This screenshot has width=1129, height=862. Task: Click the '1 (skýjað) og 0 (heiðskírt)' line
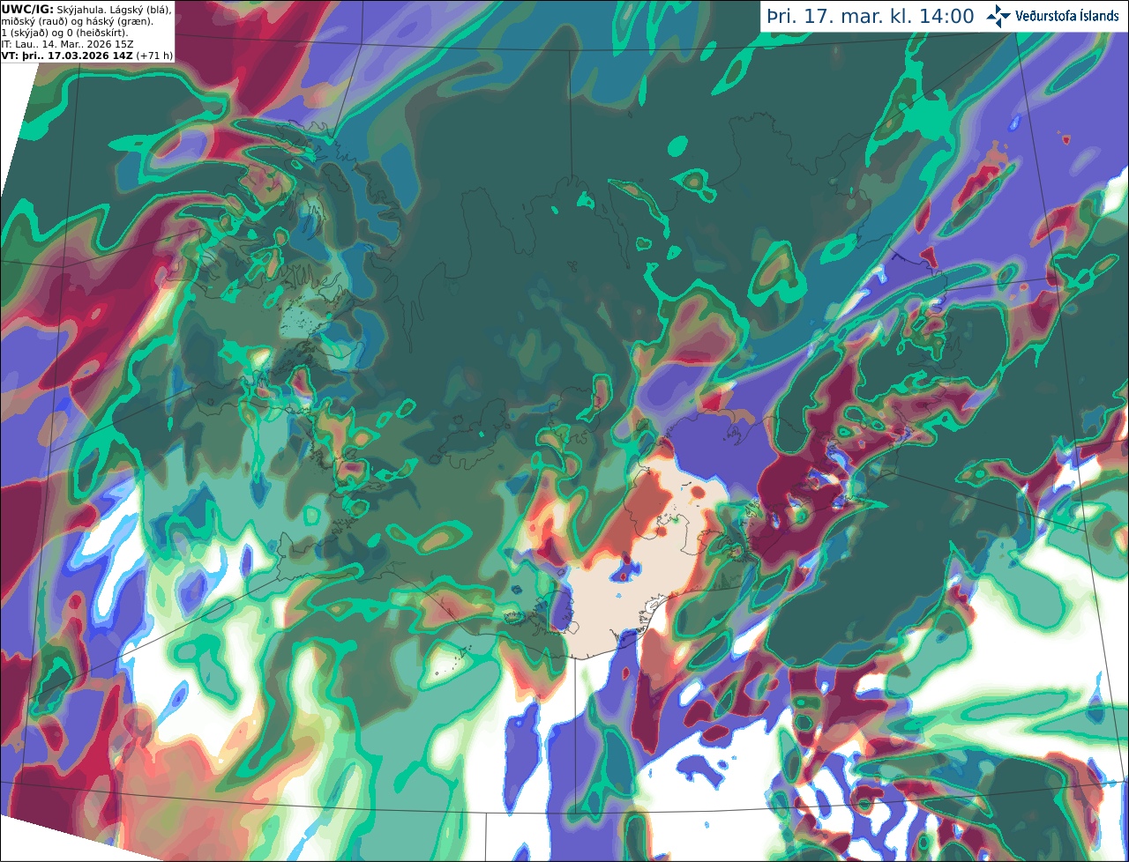tap(64, 33)
